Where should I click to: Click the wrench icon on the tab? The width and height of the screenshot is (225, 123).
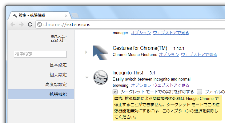15,15
